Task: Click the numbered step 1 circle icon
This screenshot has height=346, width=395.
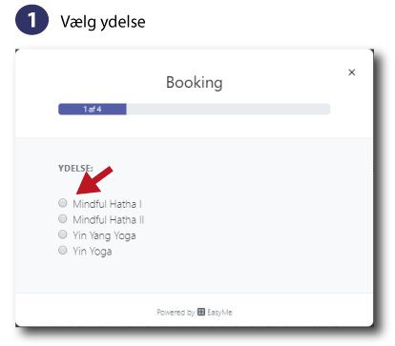Action: [31, 20]
